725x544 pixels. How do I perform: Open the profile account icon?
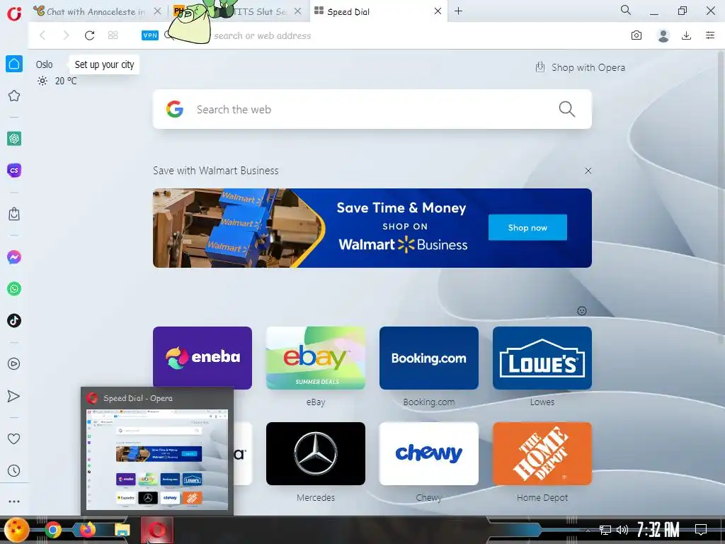tap(663, 35)
